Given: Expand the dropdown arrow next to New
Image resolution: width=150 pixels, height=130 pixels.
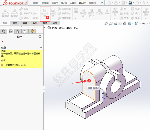Looking at the screenshot, I should [113, 3].
